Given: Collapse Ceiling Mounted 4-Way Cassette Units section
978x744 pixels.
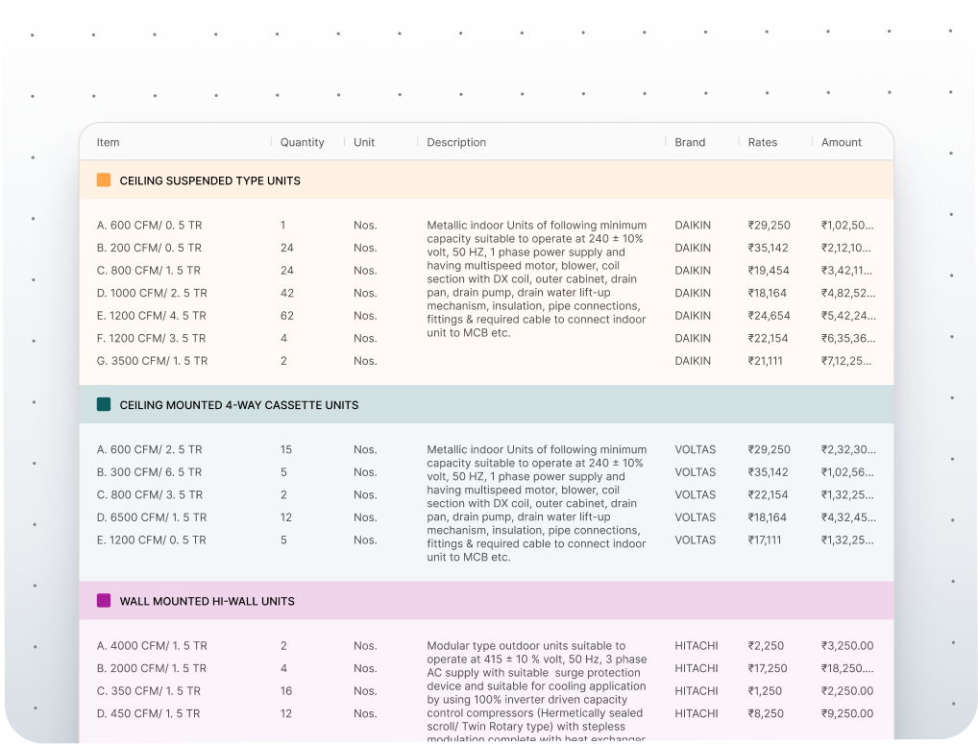Looking at the screenshot, I should point(238,405).
